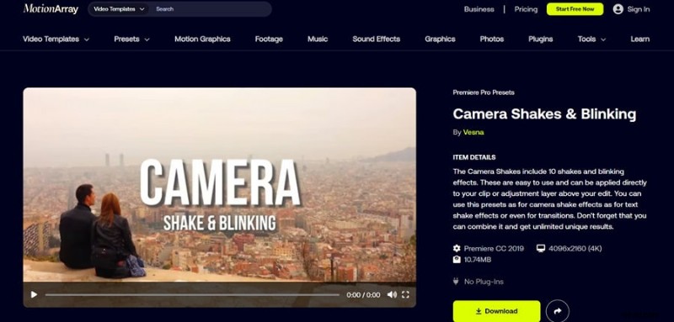Click the user avatar icon

pyautogui.click(x=618, y=9)
